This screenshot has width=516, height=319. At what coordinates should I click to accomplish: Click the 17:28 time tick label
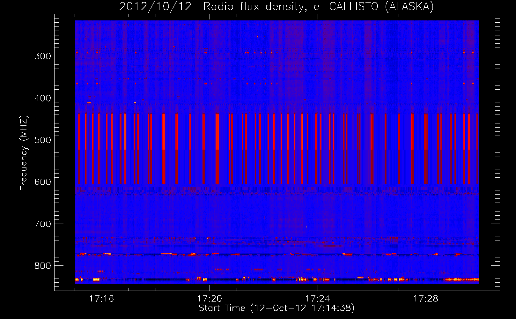coord(426,299)
